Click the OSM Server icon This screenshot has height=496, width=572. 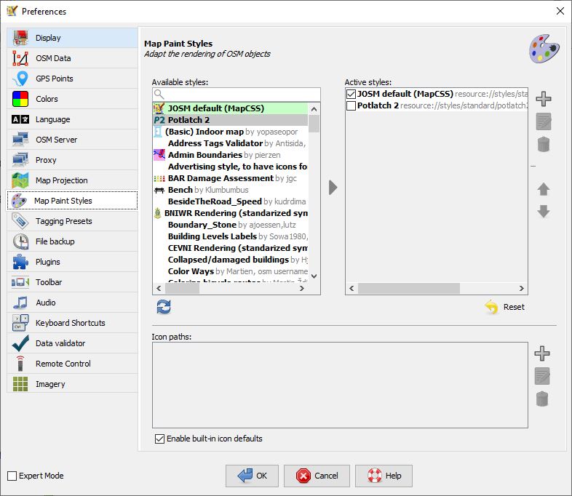(x=20, y=140)
